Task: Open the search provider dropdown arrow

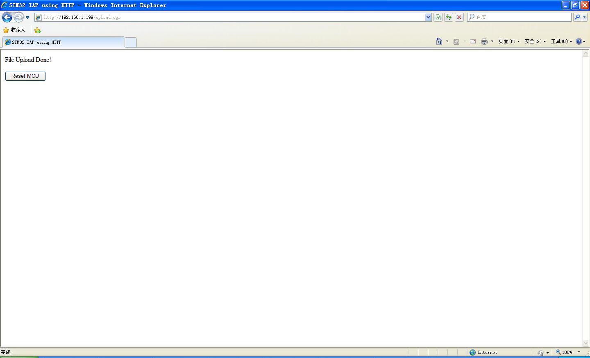Action: [585, 17]
